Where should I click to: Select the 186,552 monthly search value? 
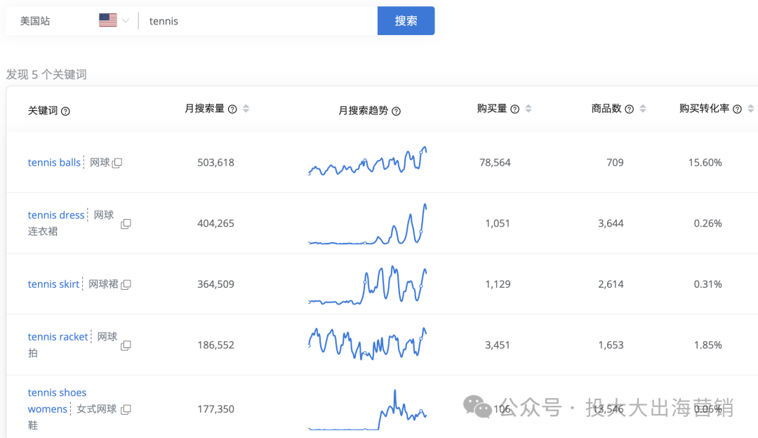point(215,345)
